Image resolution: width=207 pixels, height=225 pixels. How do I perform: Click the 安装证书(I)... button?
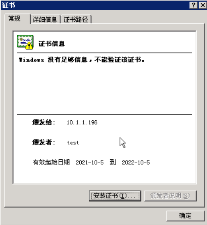(x=115, y=196)
